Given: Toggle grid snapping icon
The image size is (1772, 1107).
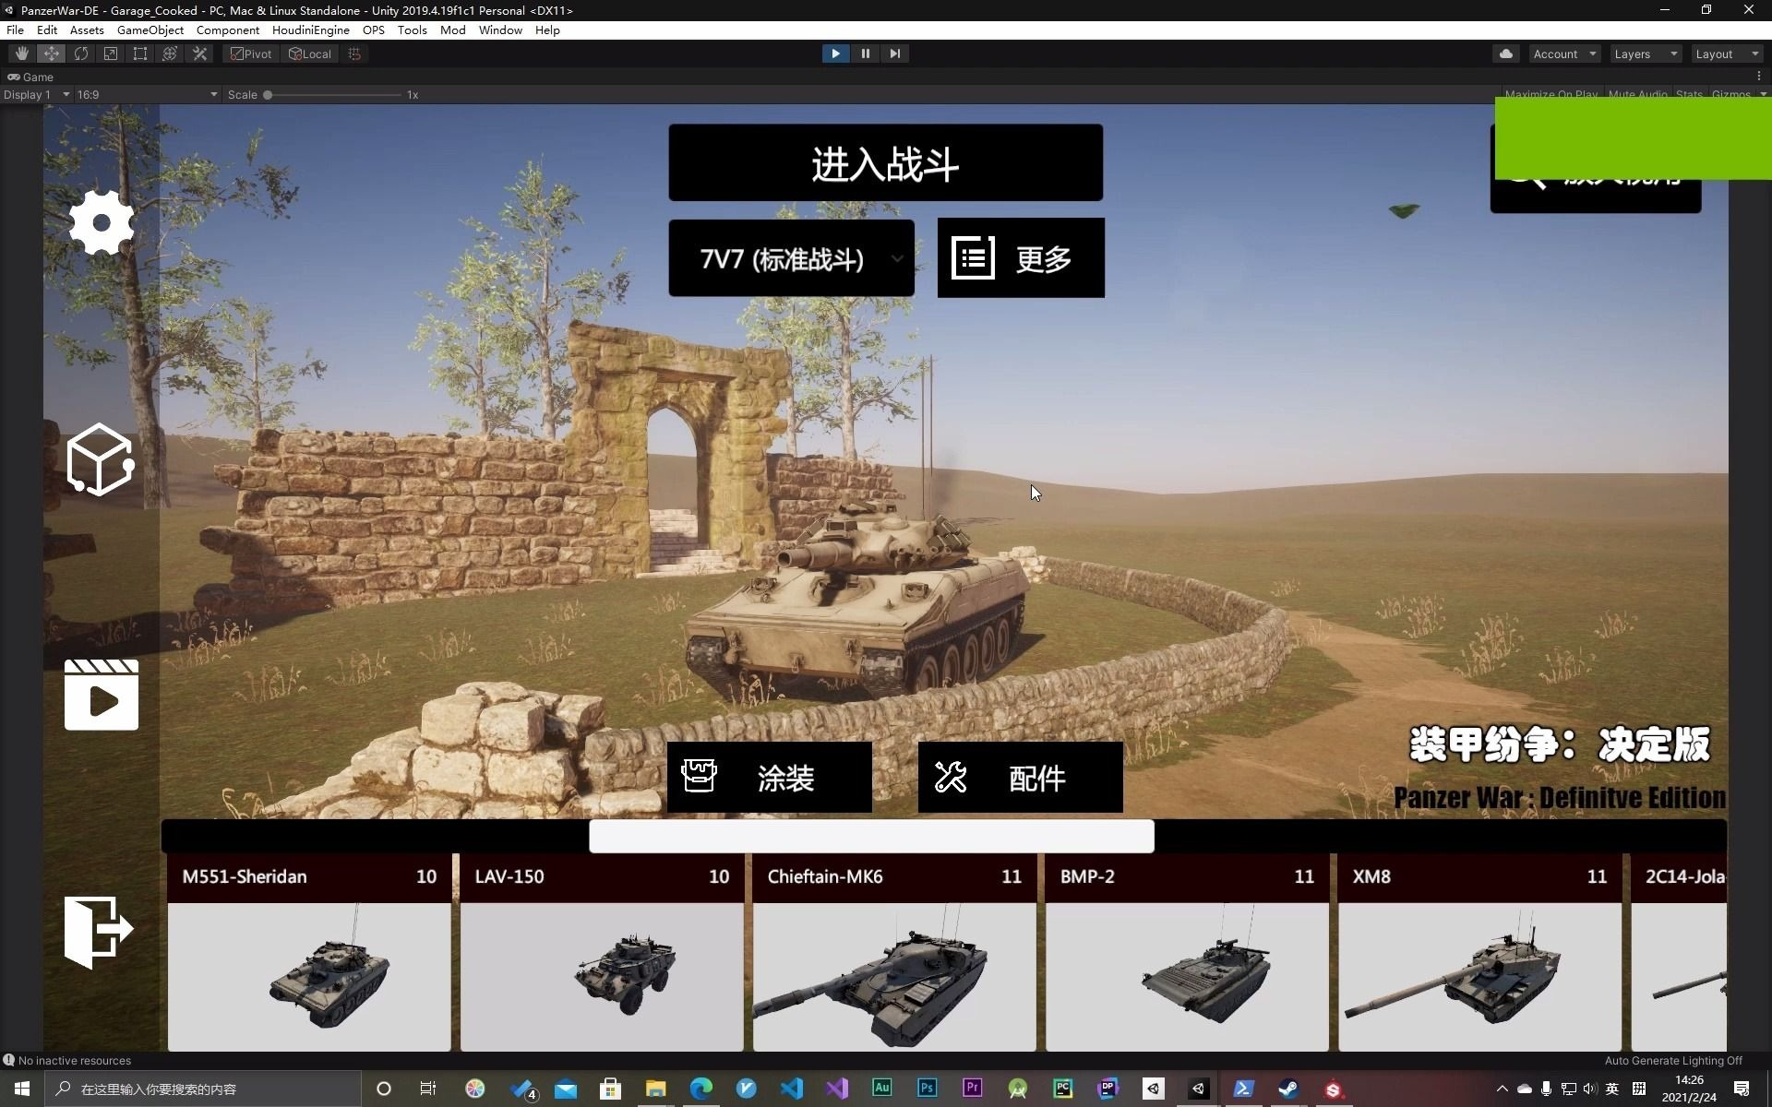Looking at the screenshot, I should pos(354,54).
